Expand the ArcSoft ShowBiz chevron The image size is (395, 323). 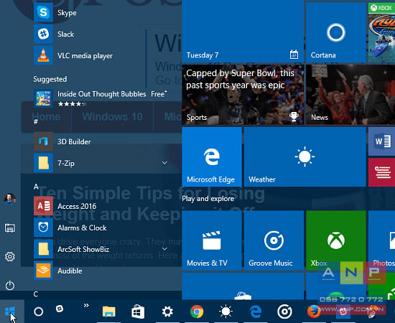[x=164, y=249]
